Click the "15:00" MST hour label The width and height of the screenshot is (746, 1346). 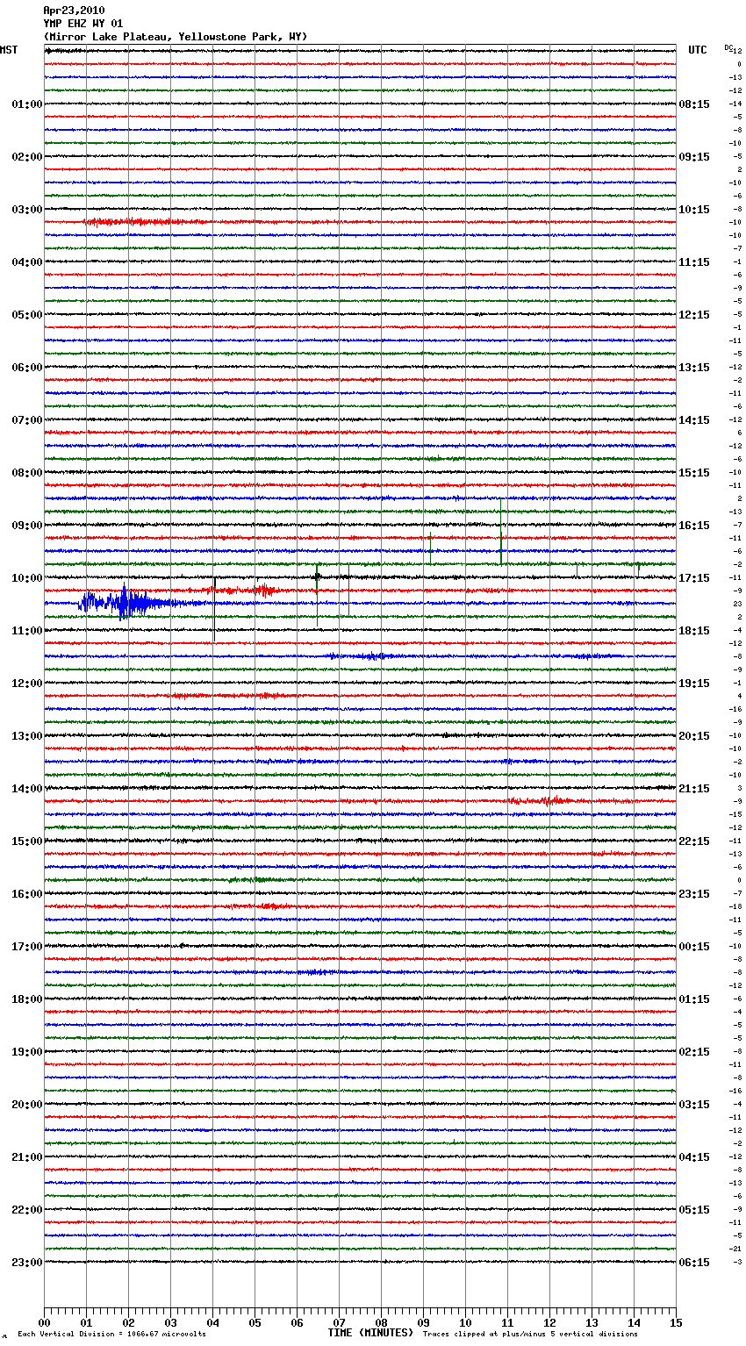(26, 841)
